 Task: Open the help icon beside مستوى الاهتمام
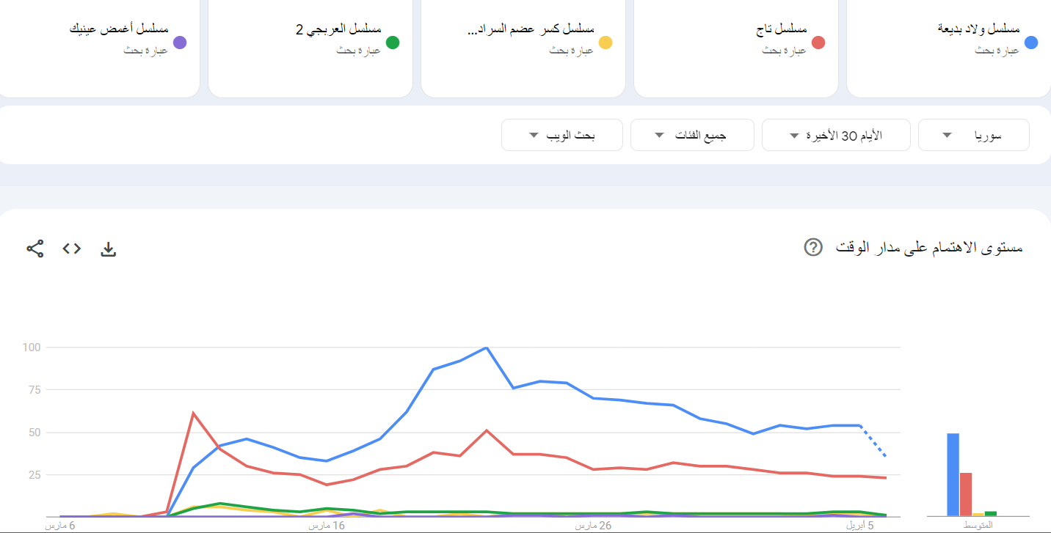click(x=813, y=248)
